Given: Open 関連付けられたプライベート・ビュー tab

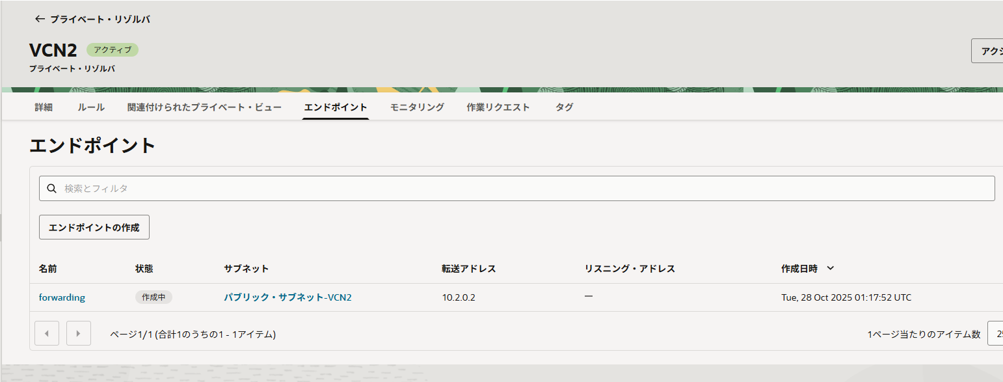Looking at the screenshot, I should (204, 107).
